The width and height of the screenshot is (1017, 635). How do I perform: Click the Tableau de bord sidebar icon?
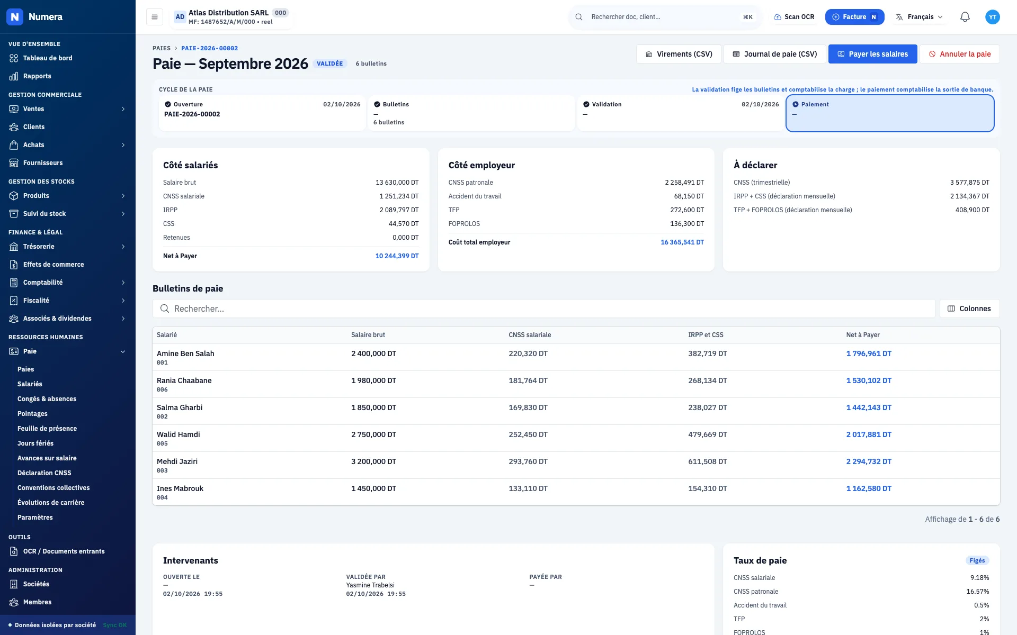pyautogui.click(x=14, y=58)
